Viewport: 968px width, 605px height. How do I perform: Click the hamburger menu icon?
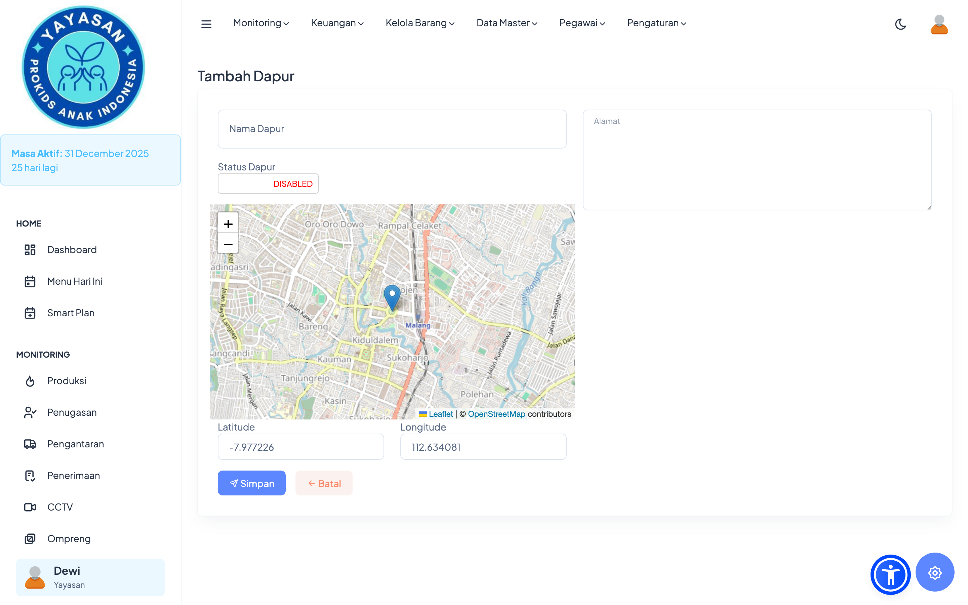[x=206, y=24]
